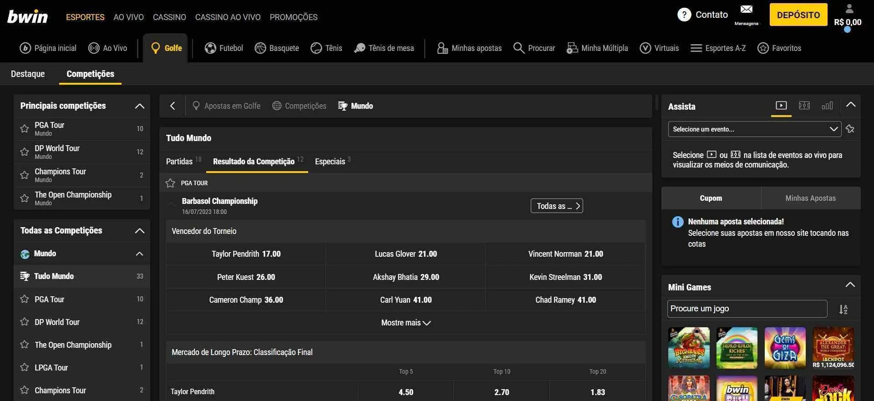Viewport: 874px width, 401px height.
Task: Switch to the Competições tab
Action: tap(90, 74)
